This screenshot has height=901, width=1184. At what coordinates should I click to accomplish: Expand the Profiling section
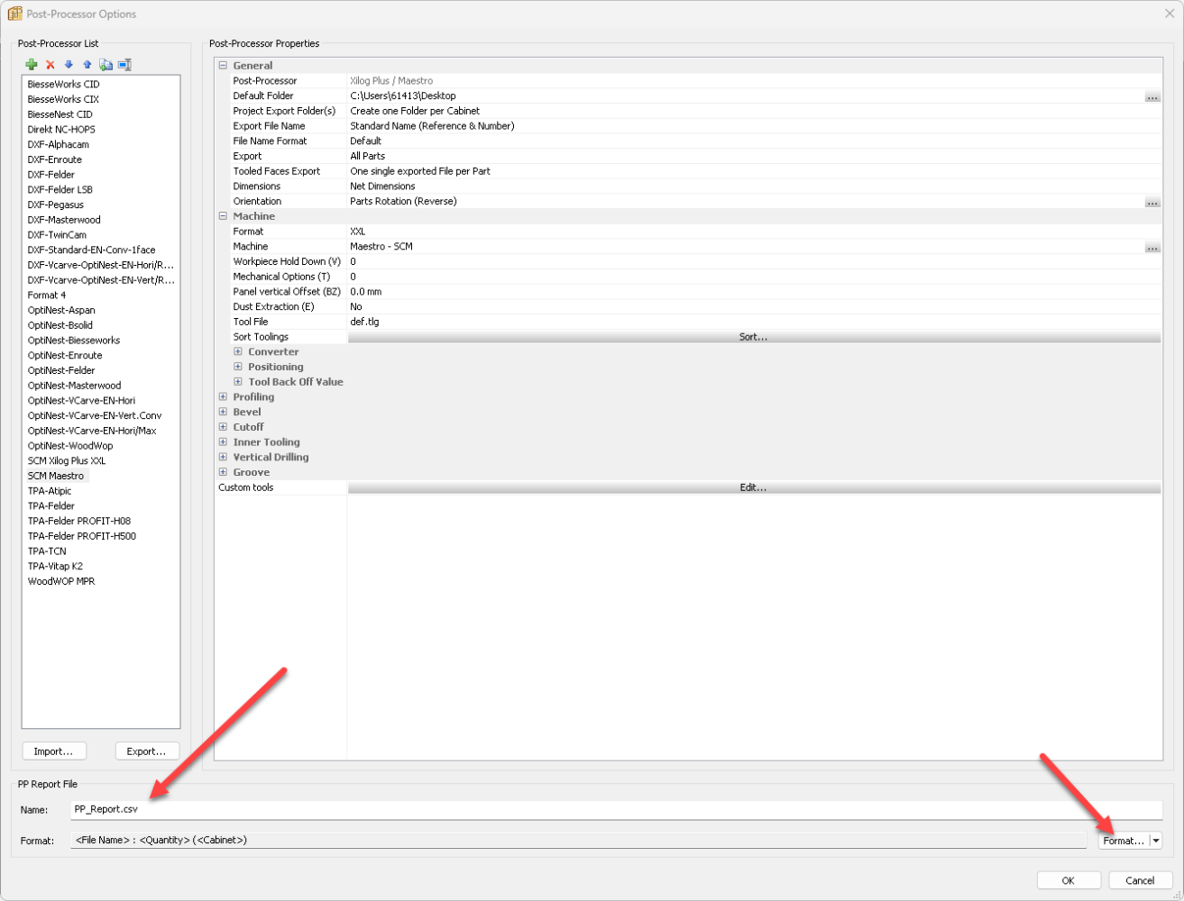pos(223,397)
